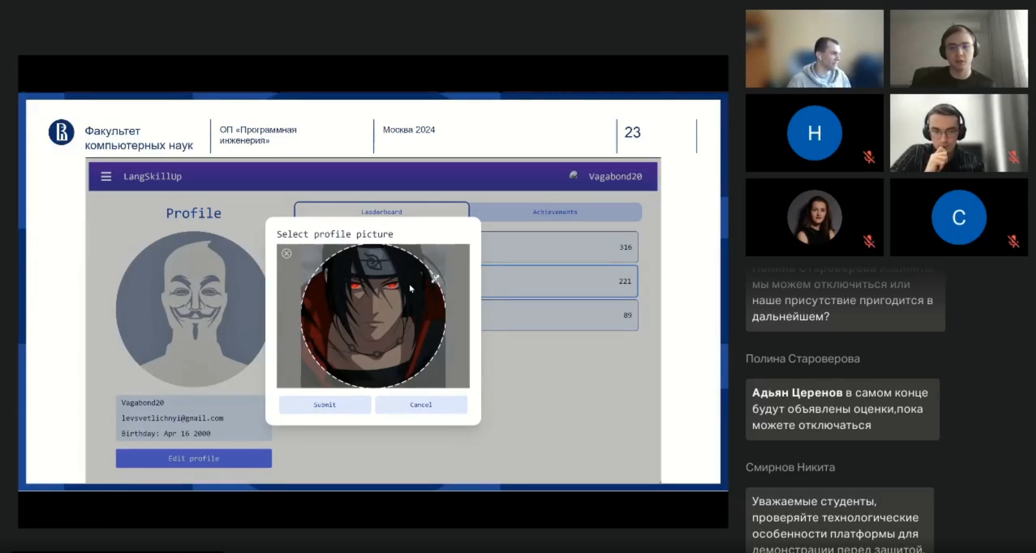
Task: Click the round X icon on the picture cropper
Action: coord(287,254)
